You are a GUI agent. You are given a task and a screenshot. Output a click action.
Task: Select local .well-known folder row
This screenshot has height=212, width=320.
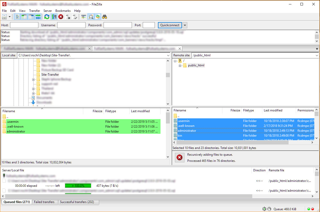(x=81, y=127)
